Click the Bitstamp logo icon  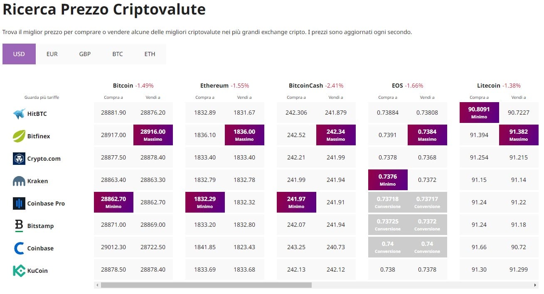coord(19,226)
